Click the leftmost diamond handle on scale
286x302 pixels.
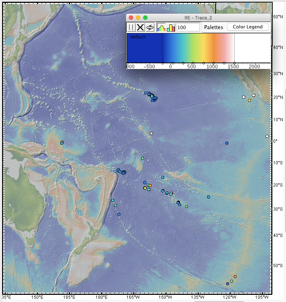(x=163, y=63)
